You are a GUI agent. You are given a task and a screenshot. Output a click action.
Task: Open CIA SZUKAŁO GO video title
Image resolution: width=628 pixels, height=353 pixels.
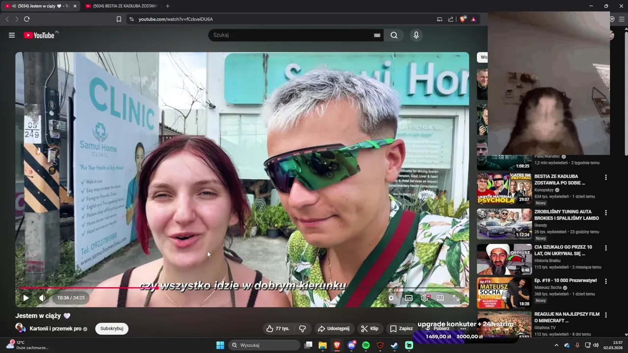point(564,251)
